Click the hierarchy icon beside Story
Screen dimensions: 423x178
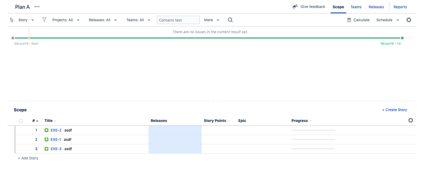[x=11, y=20]
